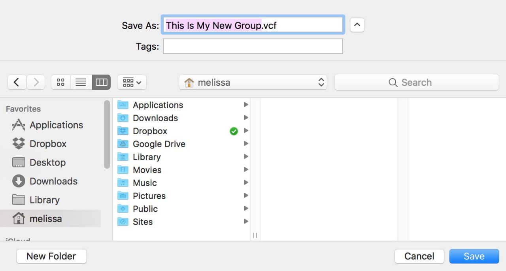Image resolution: width=506 pixels, height=271 pixels.
Task: Select Applications in the Favorites sidebar
Action: [56, 125]
